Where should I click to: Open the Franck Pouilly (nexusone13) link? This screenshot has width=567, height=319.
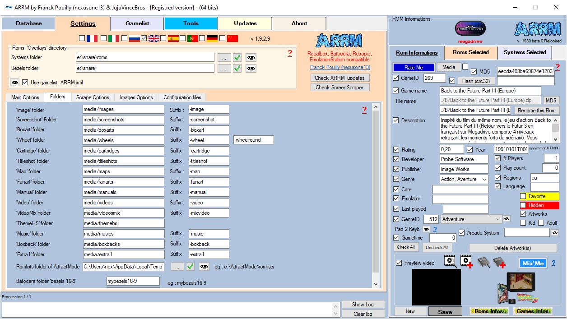pos(340,67)
